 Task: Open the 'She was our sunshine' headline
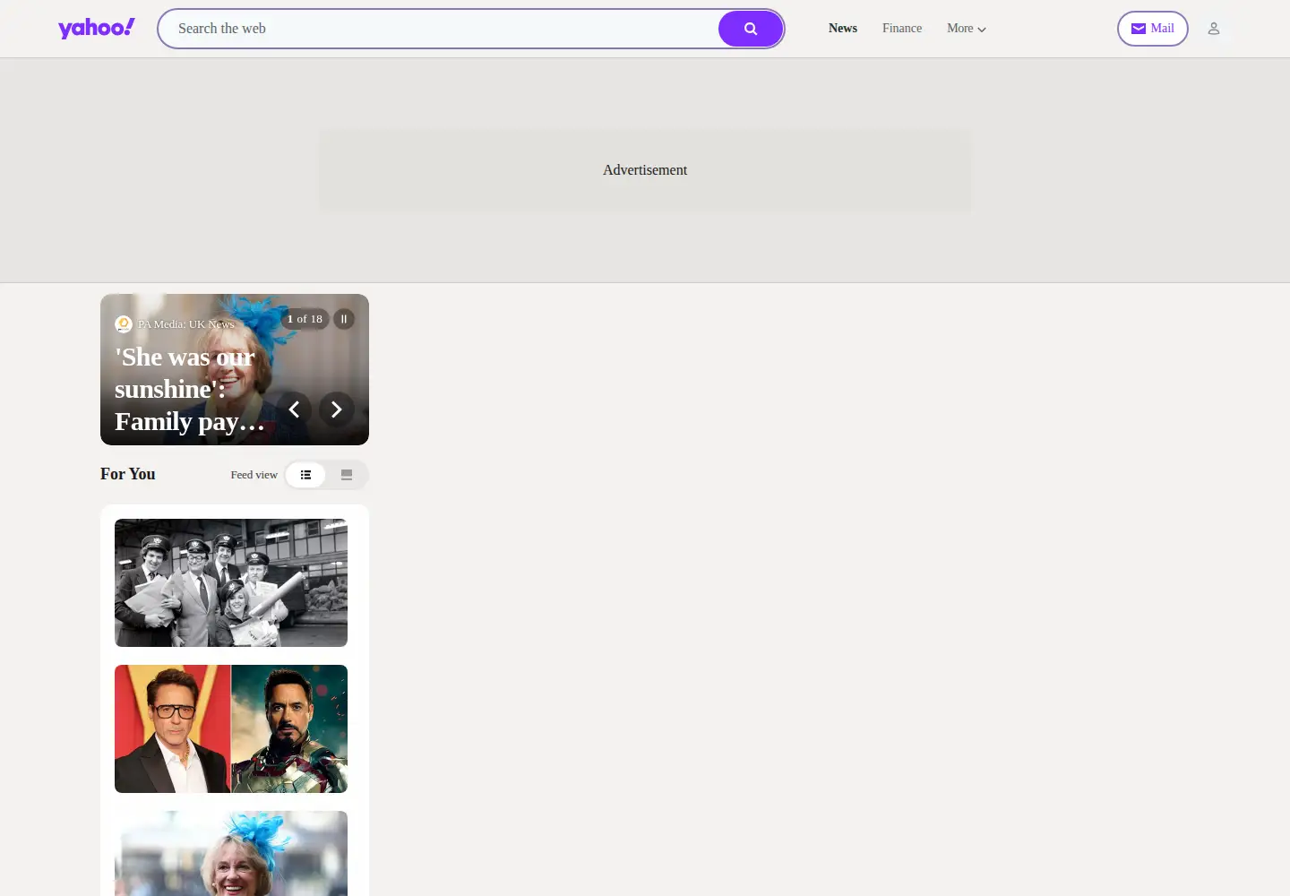(190, 389)
